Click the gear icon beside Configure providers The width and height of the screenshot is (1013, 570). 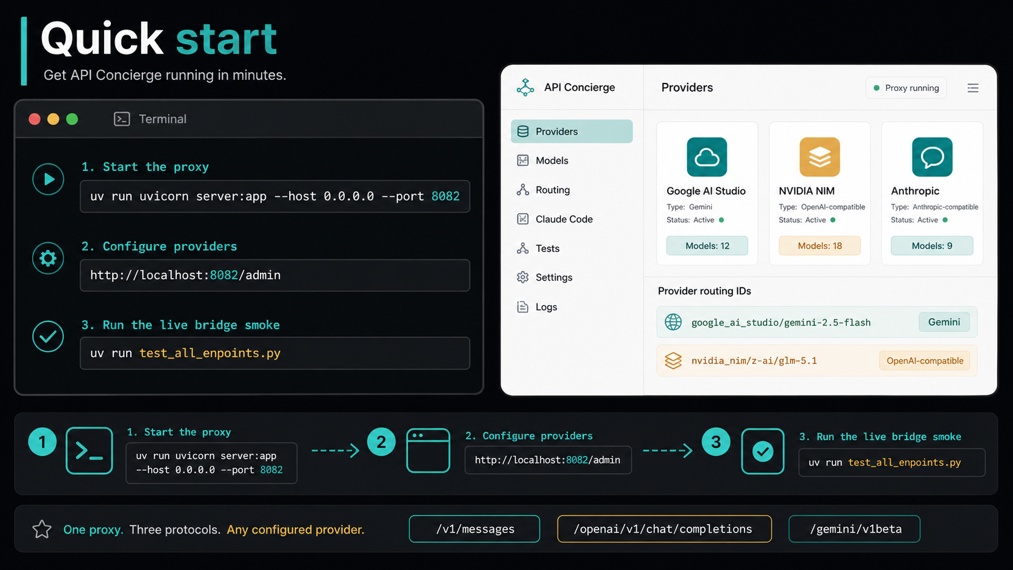coord(48,258)
